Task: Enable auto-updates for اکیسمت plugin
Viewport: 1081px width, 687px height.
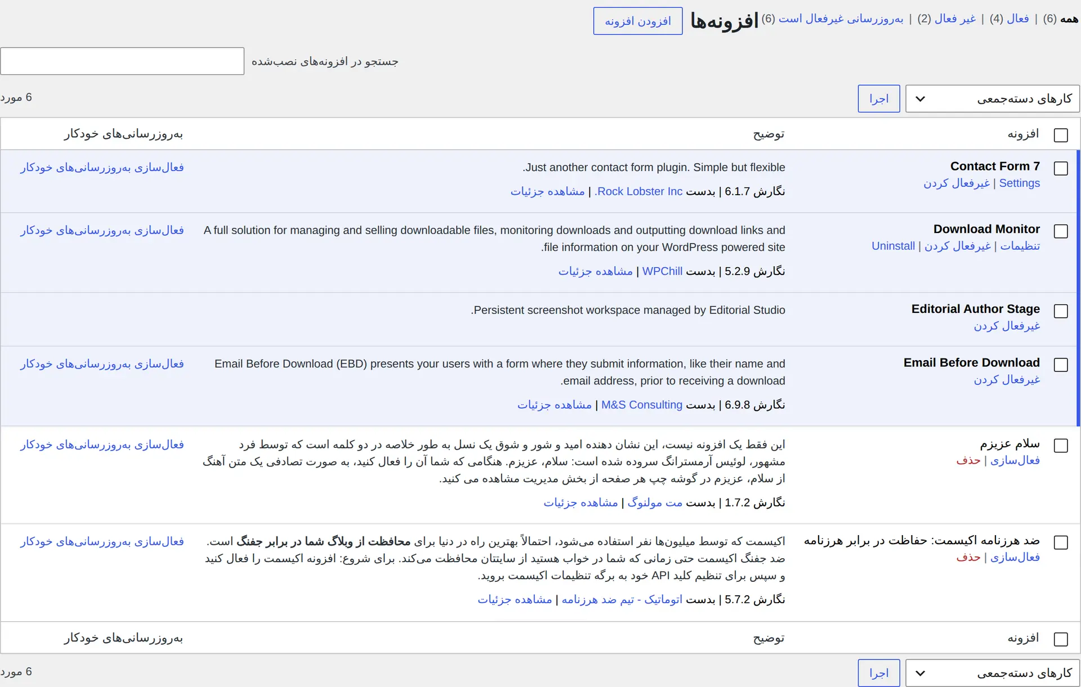Action: point(102,542)
